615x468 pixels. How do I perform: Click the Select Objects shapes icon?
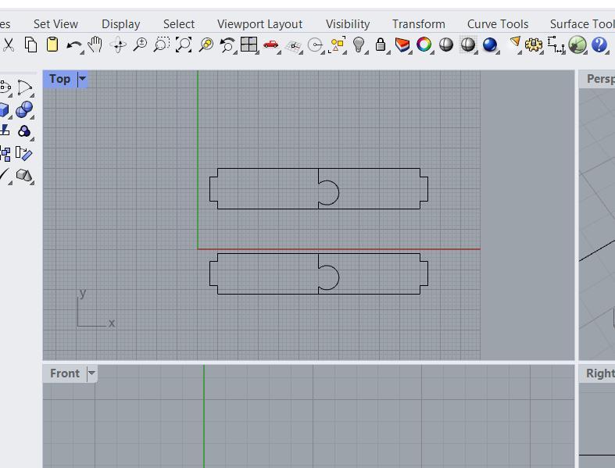point(338,45)
